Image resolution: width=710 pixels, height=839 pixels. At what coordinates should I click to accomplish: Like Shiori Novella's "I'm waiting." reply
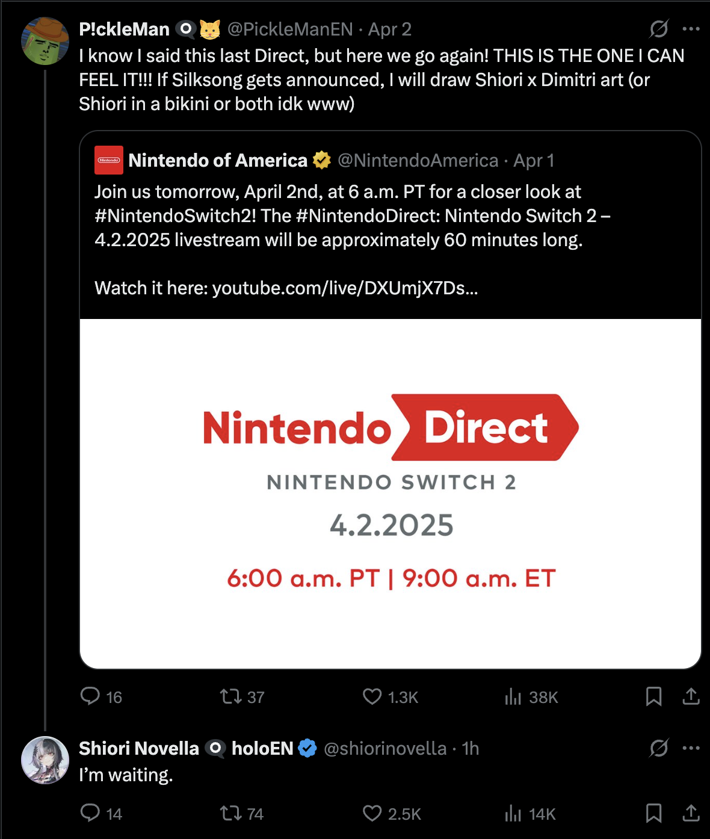pyautogui.click(x=372, y=813)
